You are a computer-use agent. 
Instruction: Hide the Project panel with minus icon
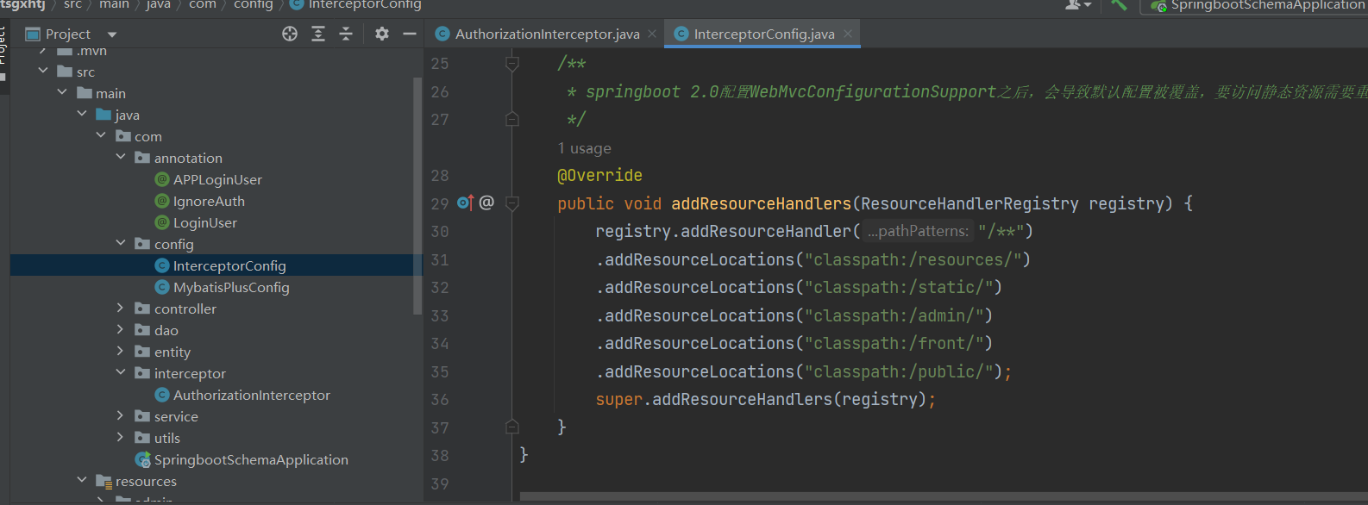pos(410,34)
